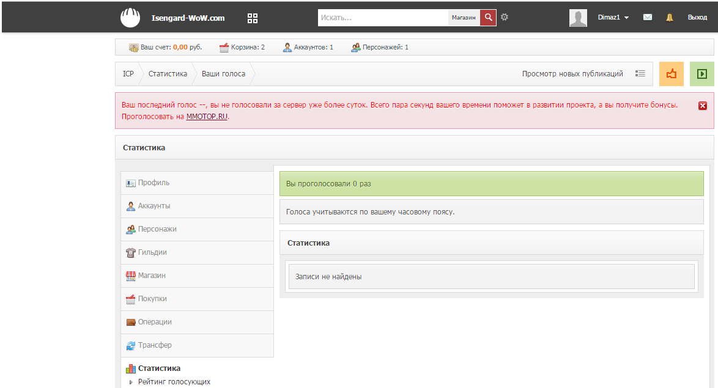Open Гильдии in the sidebar
This screenshot has width=718, height=388.
tap(197, 252)
